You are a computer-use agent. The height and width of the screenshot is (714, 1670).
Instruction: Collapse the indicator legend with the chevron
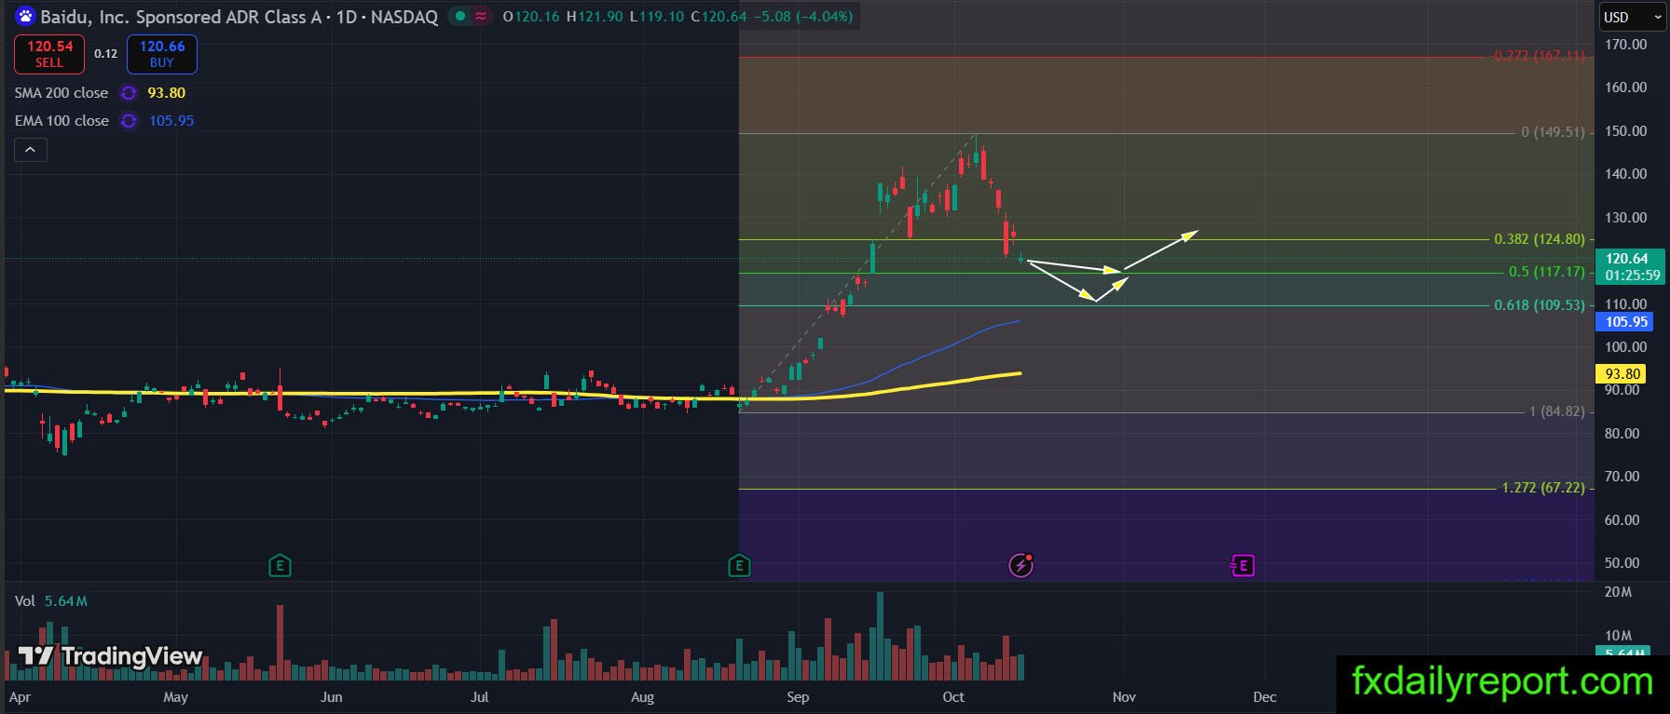31,149
